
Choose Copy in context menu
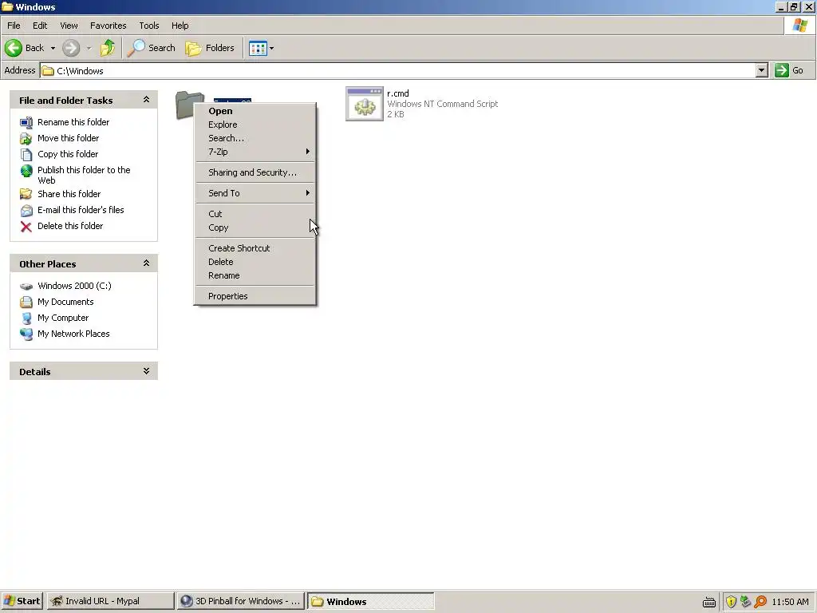pos(255,227)
